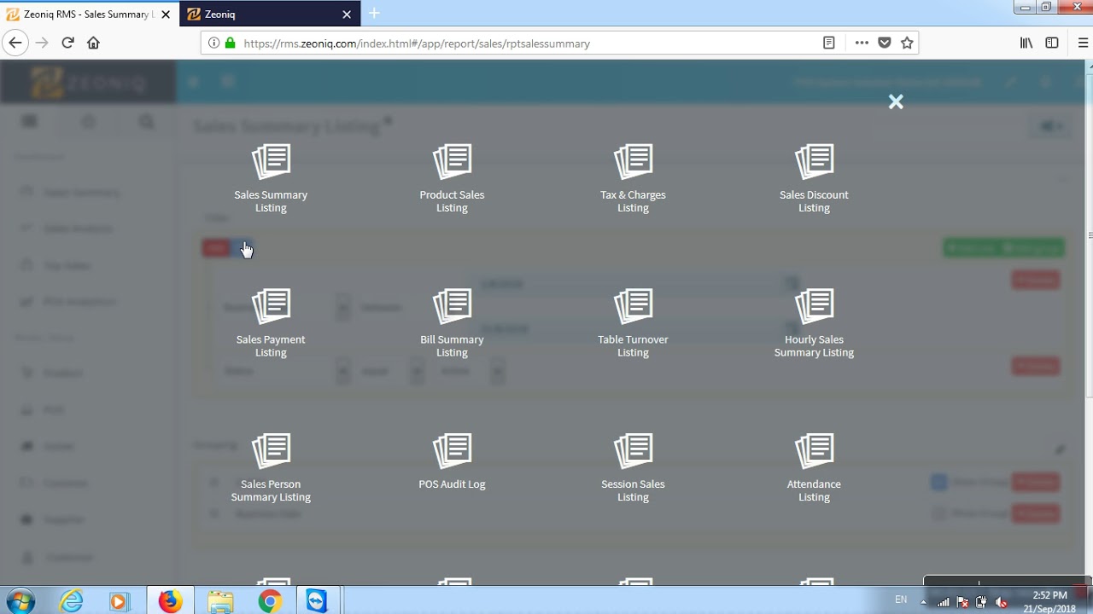Open the POS Audit Log icon

pos(453,451)
